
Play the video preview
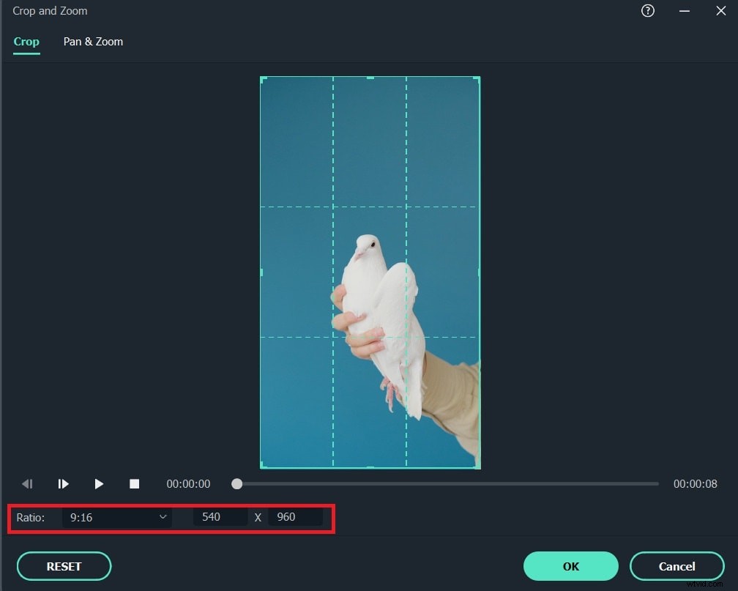pos(99,483)
